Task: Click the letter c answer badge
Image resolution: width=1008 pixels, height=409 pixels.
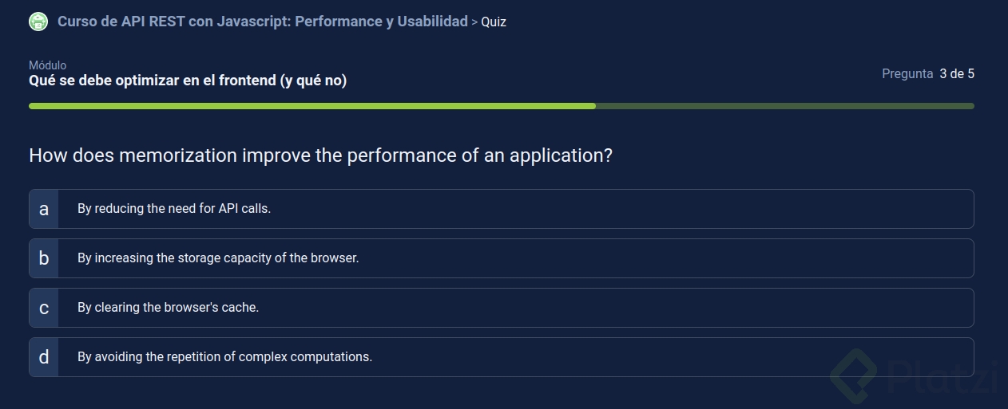Action: (x=44, y=308)
